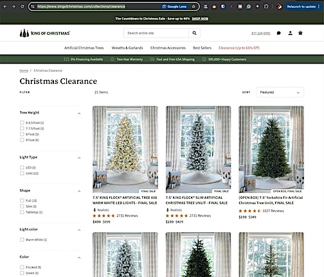Click SHOP NOW banner link

click(200, 19)
